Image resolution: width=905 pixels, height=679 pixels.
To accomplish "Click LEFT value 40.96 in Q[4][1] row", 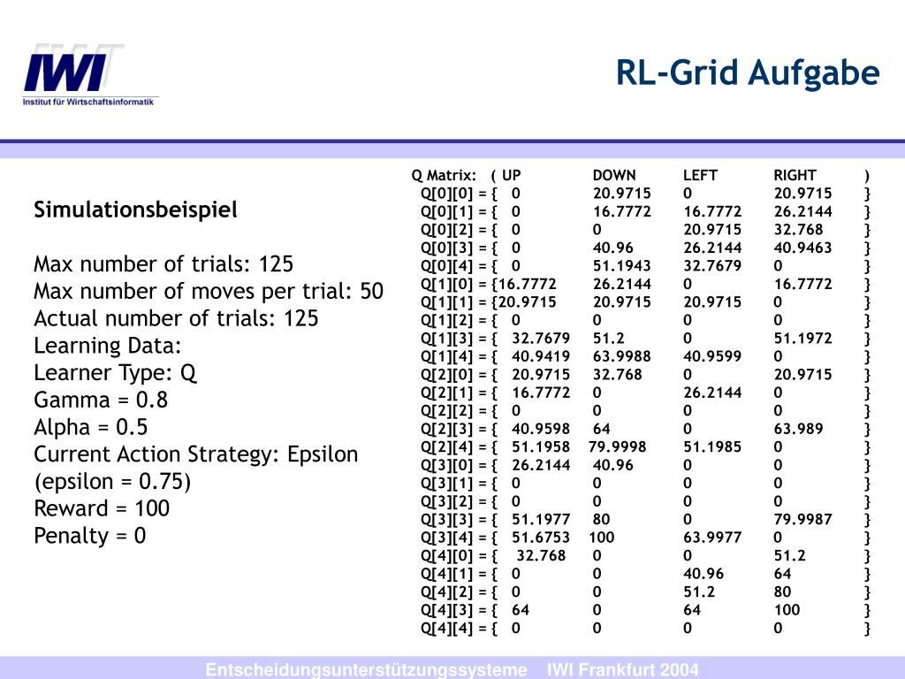I will (703, 574).
